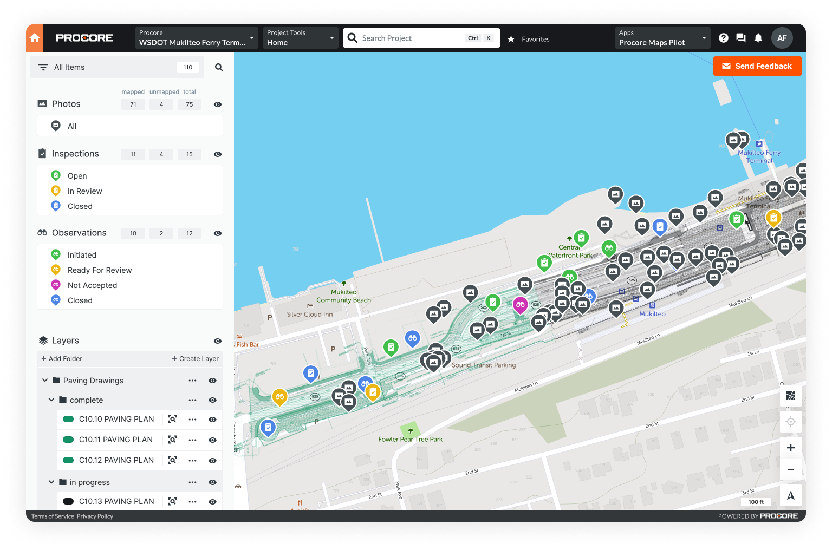Click the locate-me crosshair map control

791,422
